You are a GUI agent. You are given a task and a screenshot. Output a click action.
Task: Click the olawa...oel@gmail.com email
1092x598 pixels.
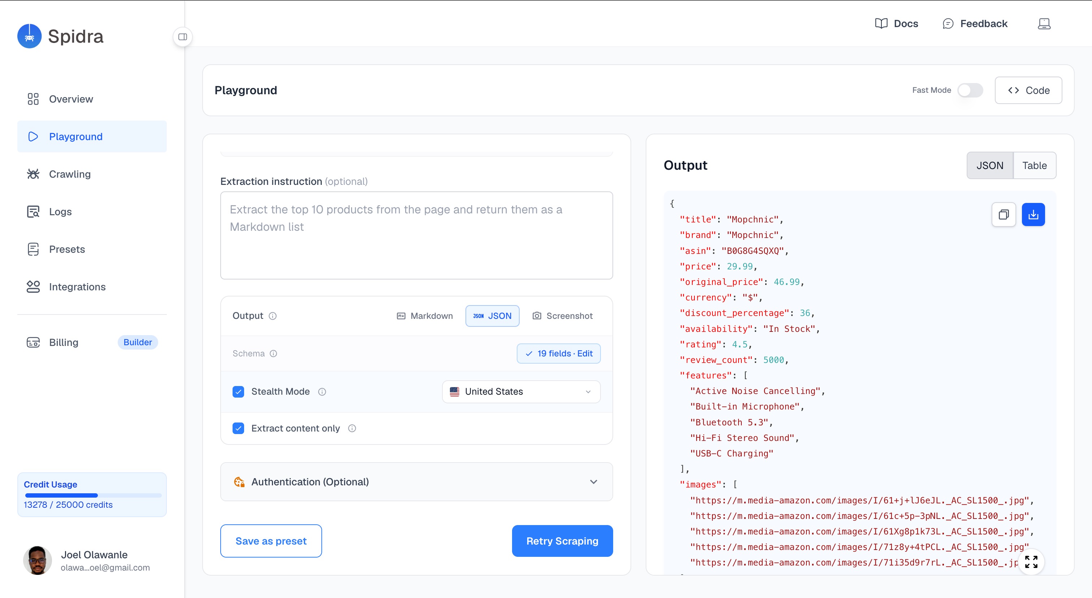pos(105,567)
